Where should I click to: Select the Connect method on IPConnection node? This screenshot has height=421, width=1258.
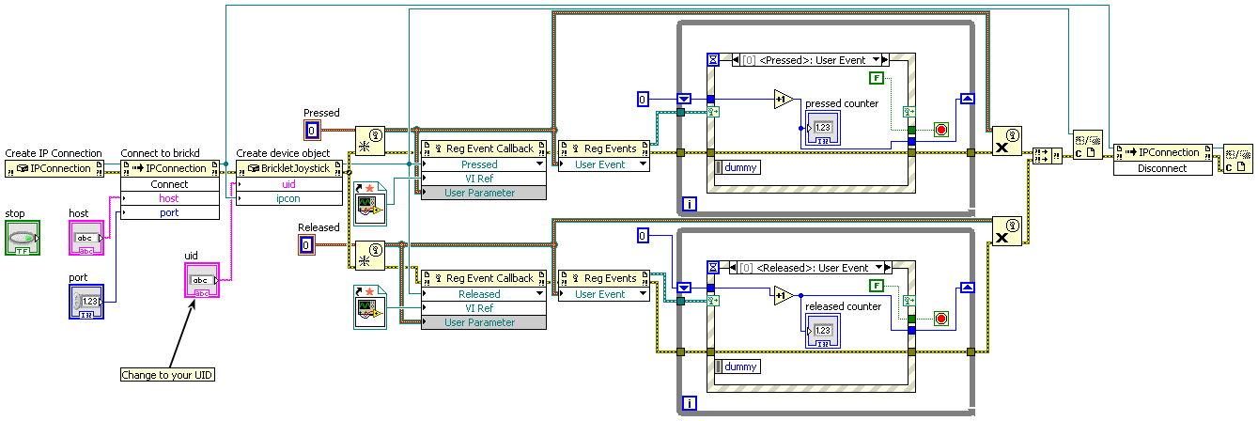coord(169,184)
